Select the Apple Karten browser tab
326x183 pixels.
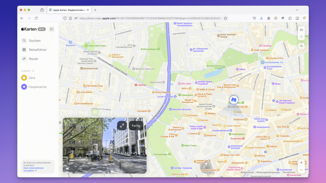(69, 10)
